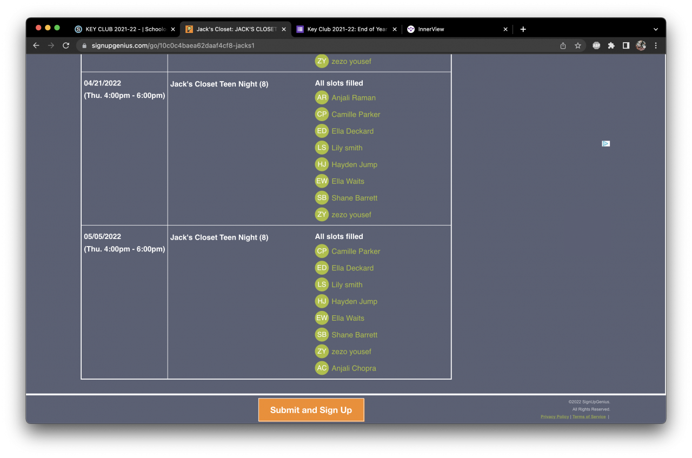692x458 pixels.
Task: Click the AdChoices icon on the right
Action: [606, 143]
